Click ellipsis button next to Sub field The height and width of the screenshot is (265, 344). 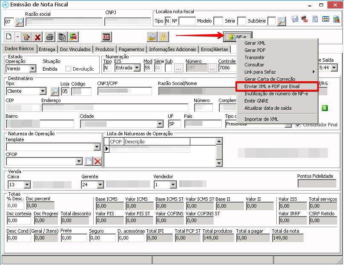tap(178, 68)
